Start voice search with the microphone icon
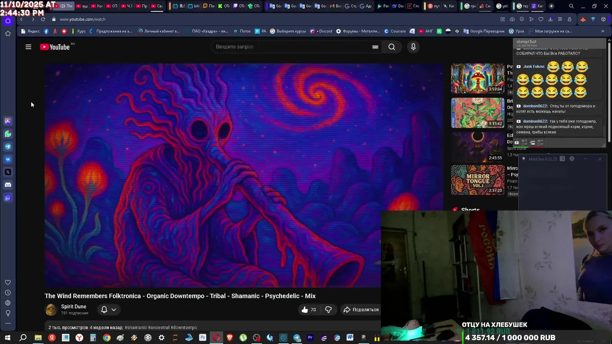The height and width of the screenshot is (344, 612). pyautogui.click(x=414, y=47)
